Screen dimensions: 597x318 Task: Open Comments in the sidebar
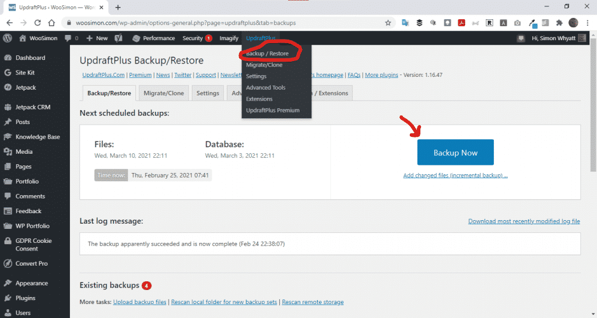coord(30,196)
